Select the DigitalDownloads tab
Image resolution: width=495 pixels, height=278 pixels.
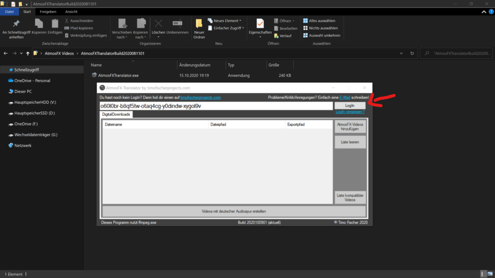116,114
